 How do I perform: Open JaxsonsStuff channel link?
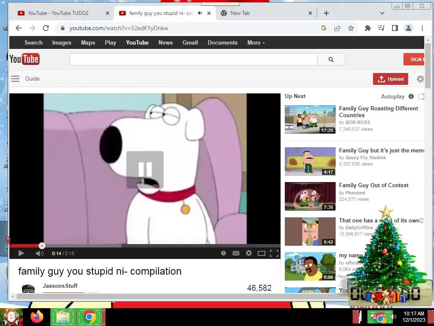(60, 286)
